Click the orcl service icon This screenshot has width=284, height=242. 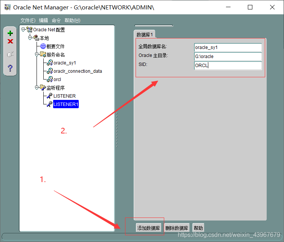coord(50,79)
